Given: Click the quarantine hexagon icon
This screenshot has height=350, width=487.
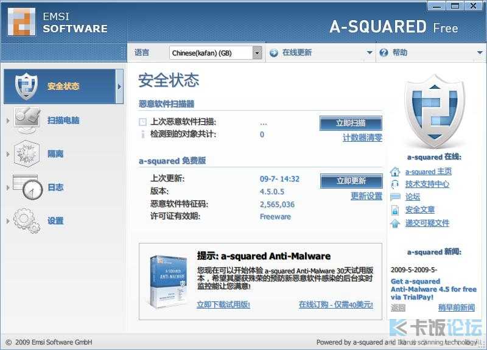Looking at the screenshot, I should (x=27, y=154).
